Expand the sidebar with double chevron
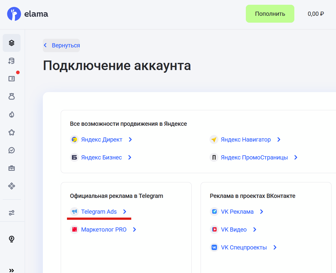Image resolution: width=336 pixels, height=273 pixels. [12, 270]
